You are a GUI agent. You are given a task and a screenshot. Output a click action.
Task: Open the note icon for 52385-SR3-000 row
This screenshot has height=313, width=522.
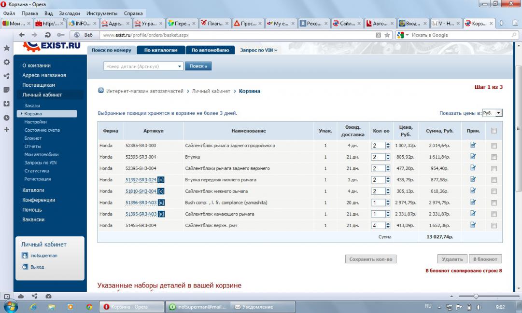473,145
